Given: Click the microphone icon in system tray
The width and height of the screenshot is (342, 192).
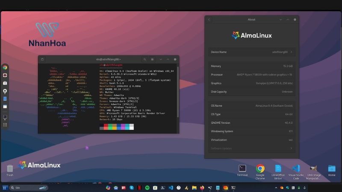Looking at the screenshot, I should point(304,188).
